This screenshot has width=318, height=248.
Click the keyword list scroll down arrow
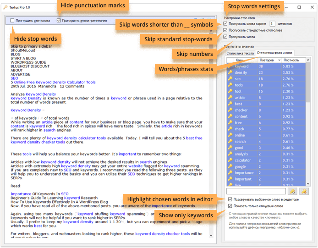tap(308, 184)
